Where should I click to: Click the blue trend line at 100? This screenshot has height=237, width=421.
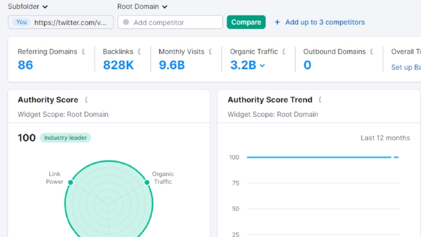(x=323, y=157)
